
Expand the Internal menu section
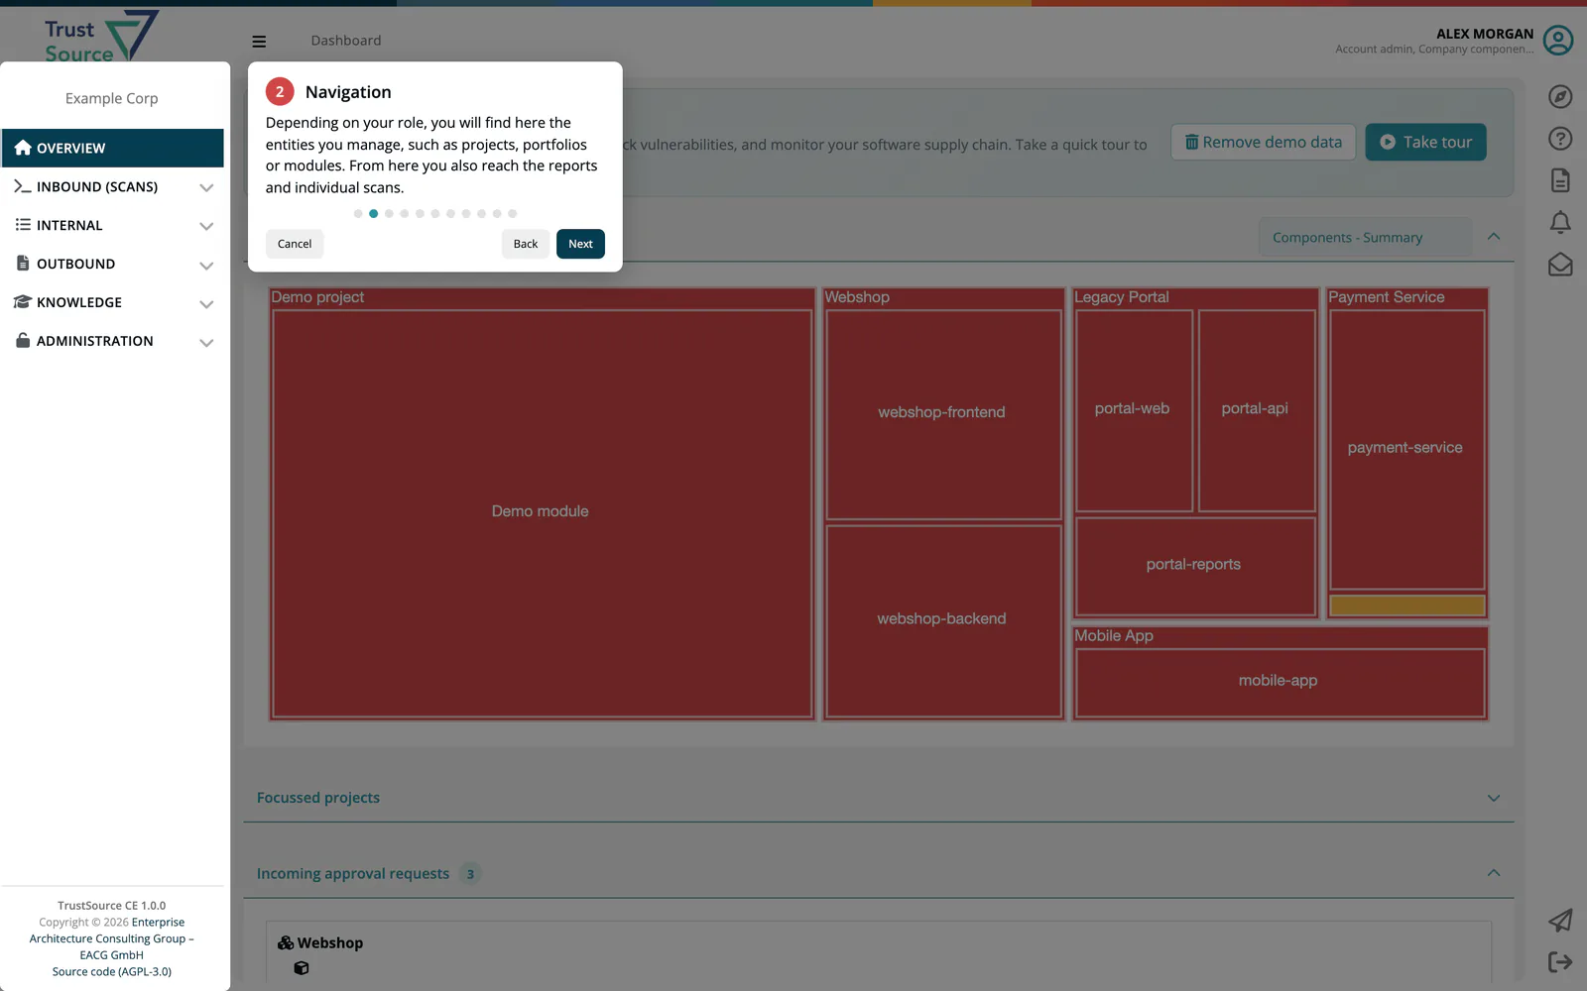(x=112, y=225)
